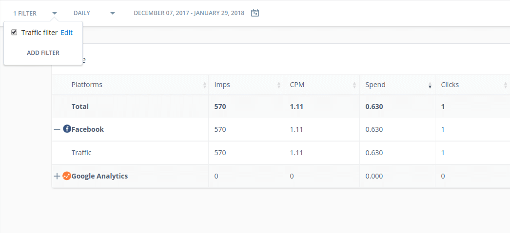Select the Total summary row

[x=80, y=107]
